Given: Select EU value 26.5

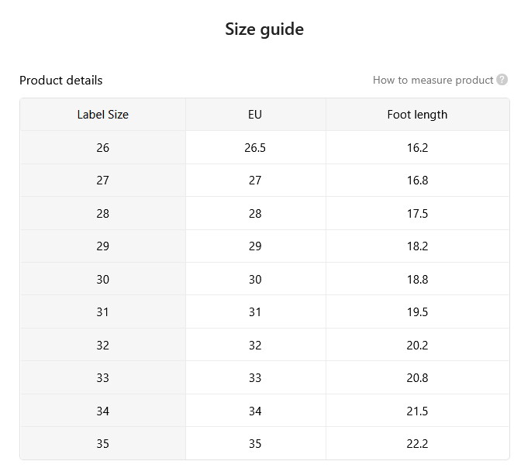Looking at the screenshot, I should (x=255, y=148).
